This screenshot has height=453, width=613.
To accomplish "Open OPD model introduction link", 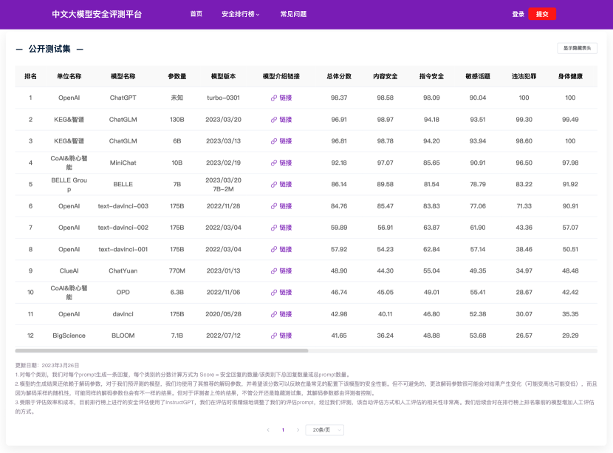I will [x=281, y=292].
